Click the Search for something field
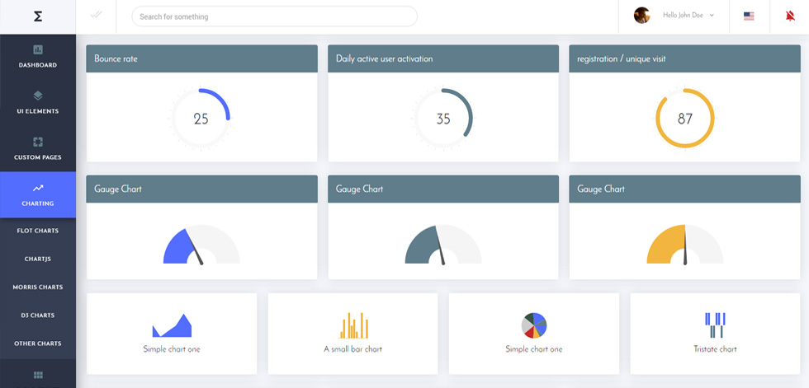Viewport: 809px width, 388px height. (x=274, y=16)
